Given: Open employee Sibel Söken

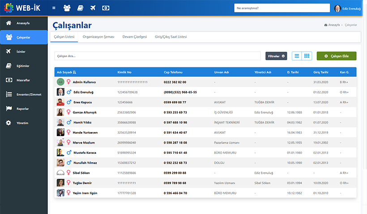Looking at the screenshot, I should pyautogui.click(x=81, y=173).
